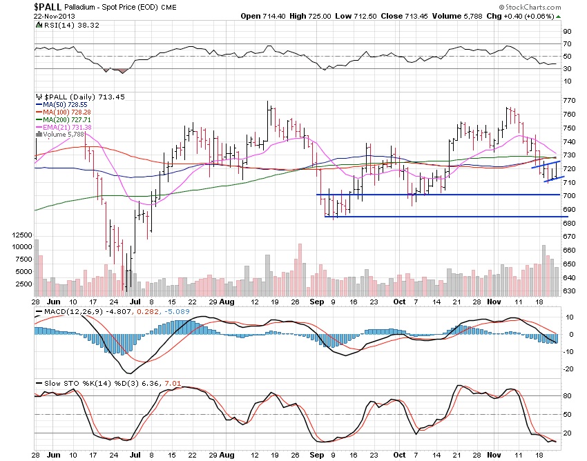Select the EMA(21) pink legend entry
Screen dimensions: 587x461
[x=64, y=127]
